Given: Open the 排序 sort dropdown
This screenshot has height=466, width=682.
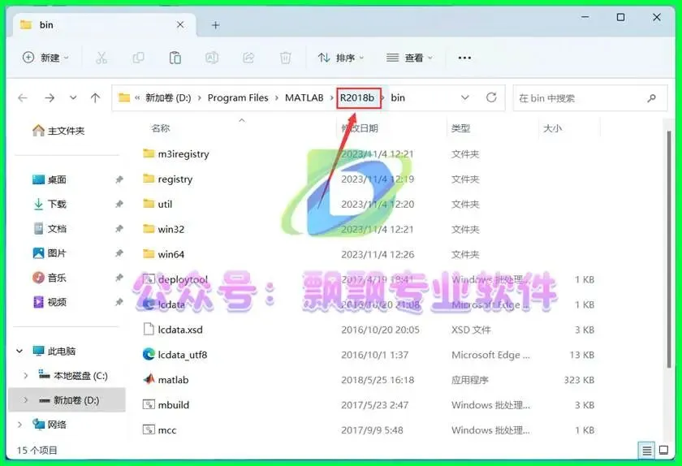Looking at the screenshot, I should point(341,58).
